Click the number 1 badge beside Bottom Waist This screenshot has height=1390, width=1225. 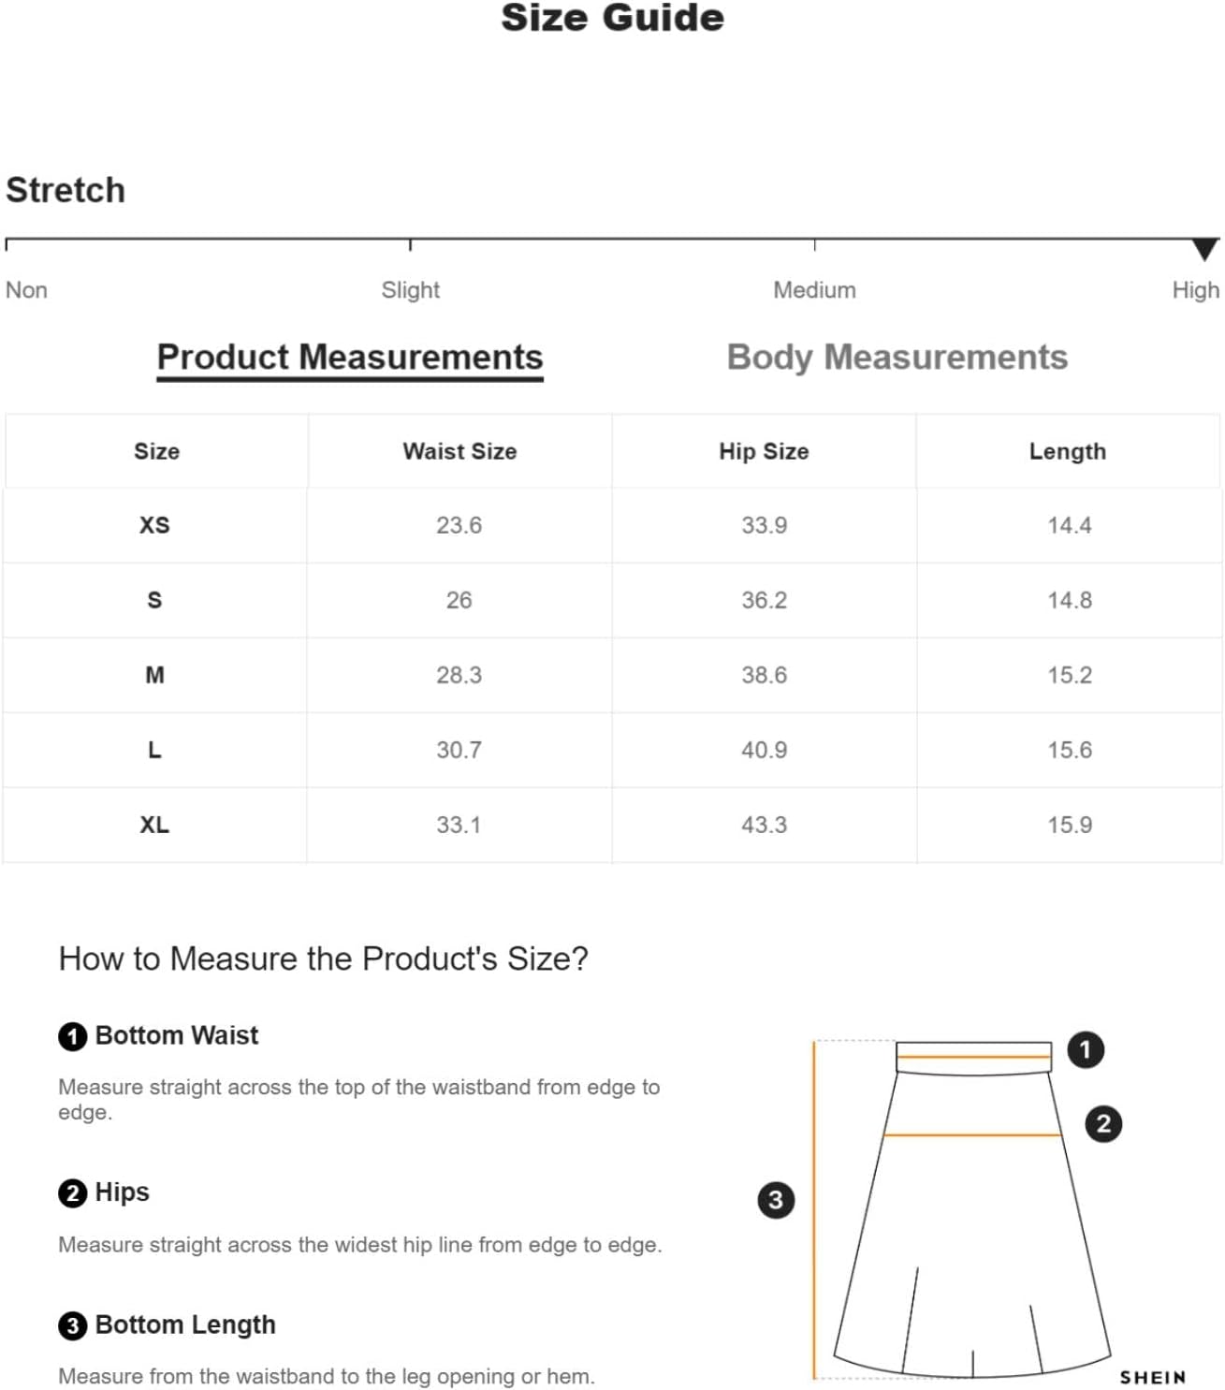pyautogui.click(x=72, y=1037)
